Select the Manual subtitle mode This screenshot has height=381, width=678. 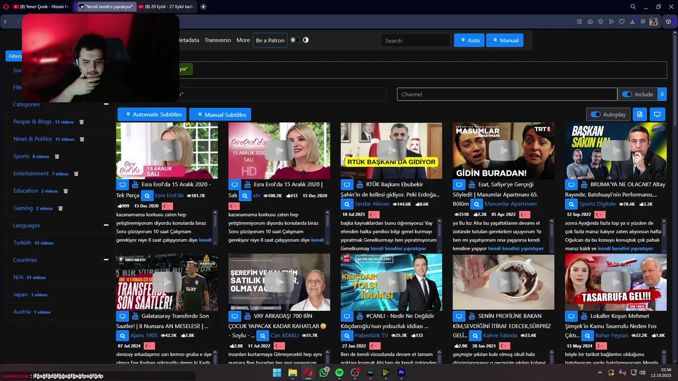(505, 40)
